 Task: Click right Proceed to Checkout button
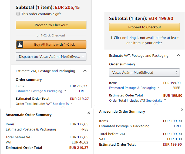[144, 27]
